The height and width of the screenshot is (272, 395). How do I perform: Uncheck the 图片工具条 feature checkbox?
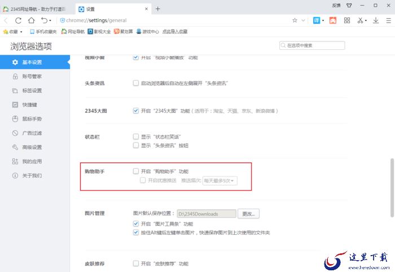pos(136,223)
